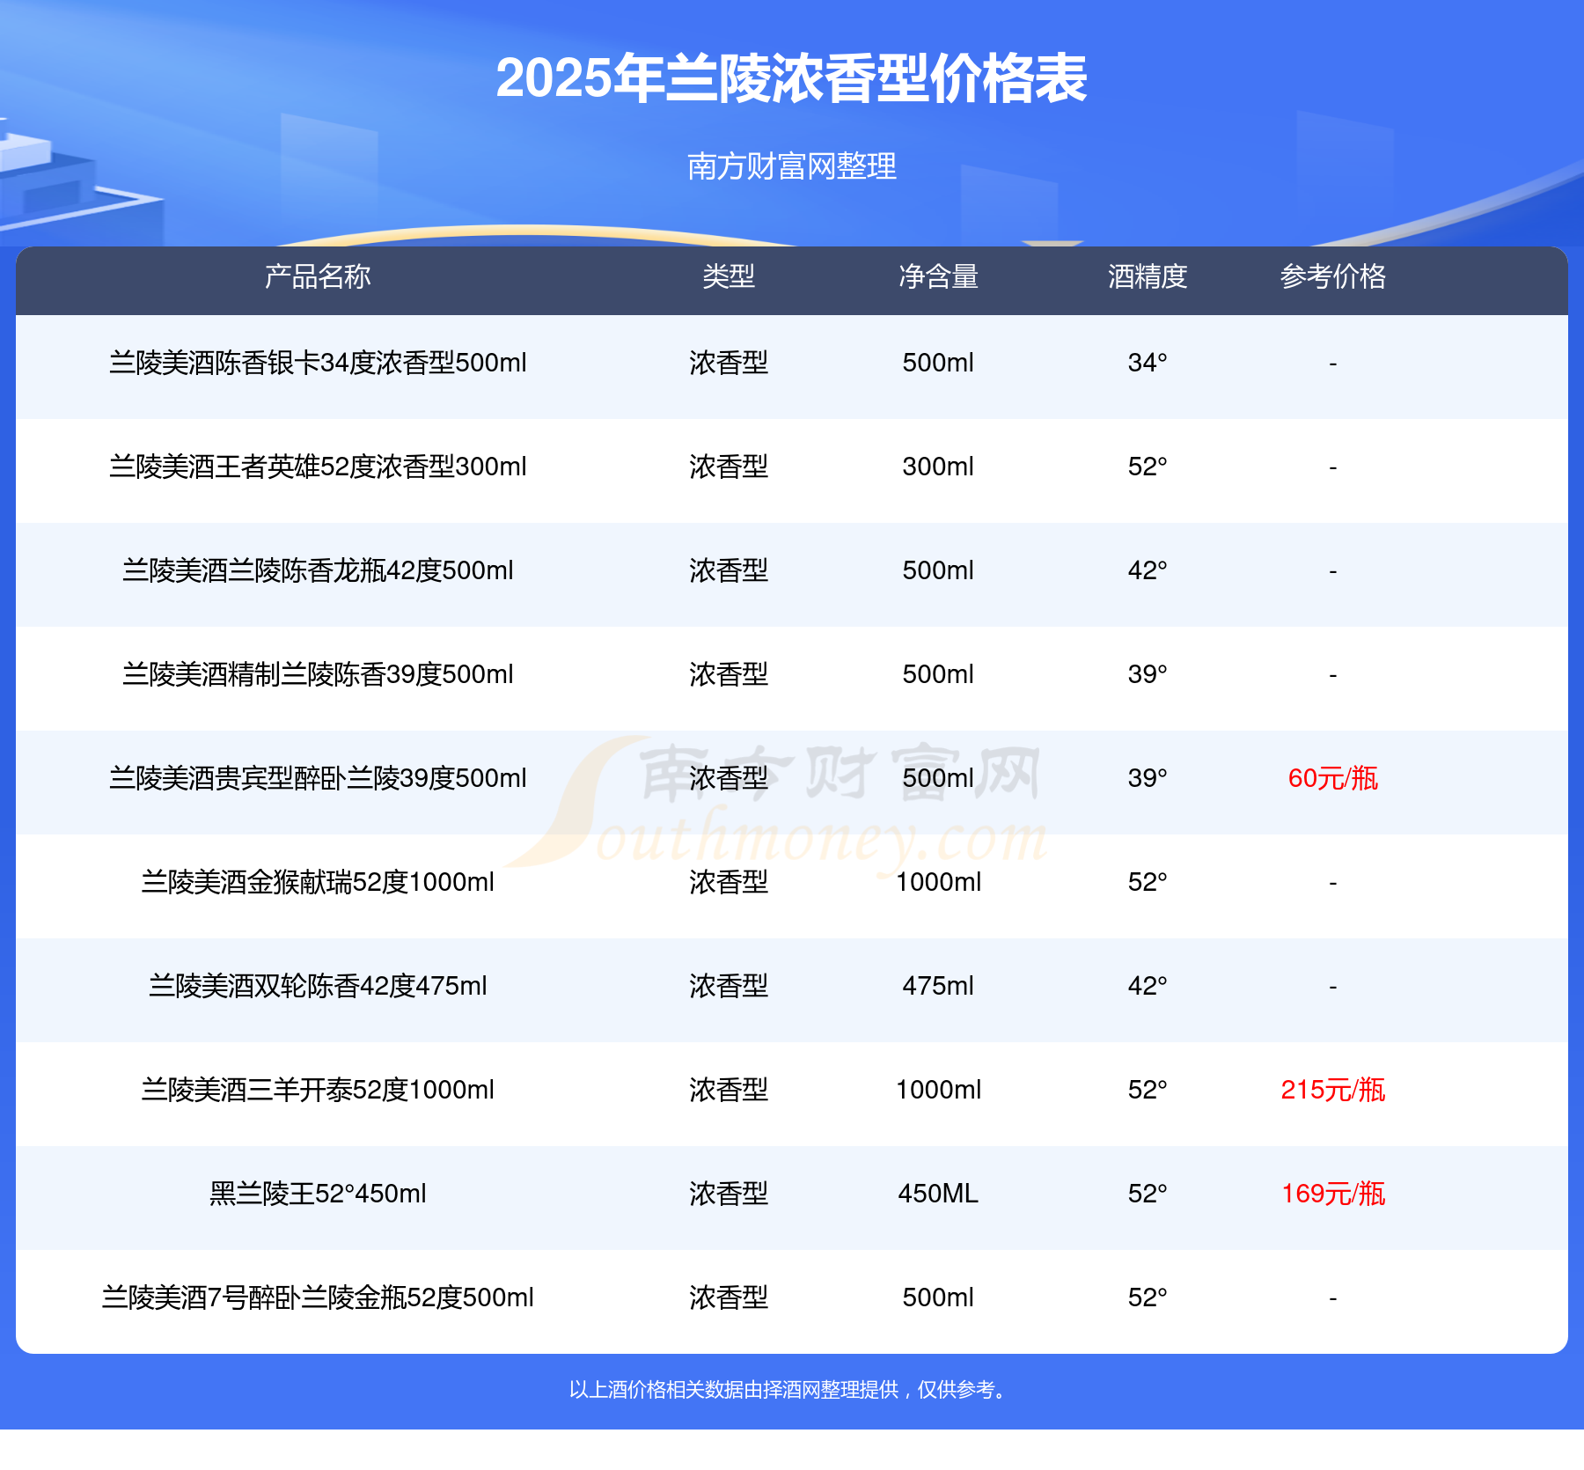Click 1000ml in the 三羊开泰 row
This screenshot has height=1470, width=1584.
[938, 1090]
